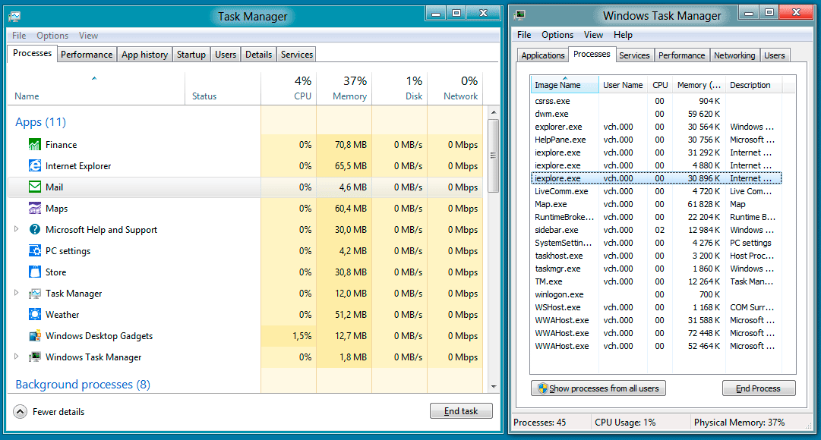This screenshot has height=440, width=821.
Task: Click the Store bag icon
Action: pyautogui.click(x=35, y=272)
